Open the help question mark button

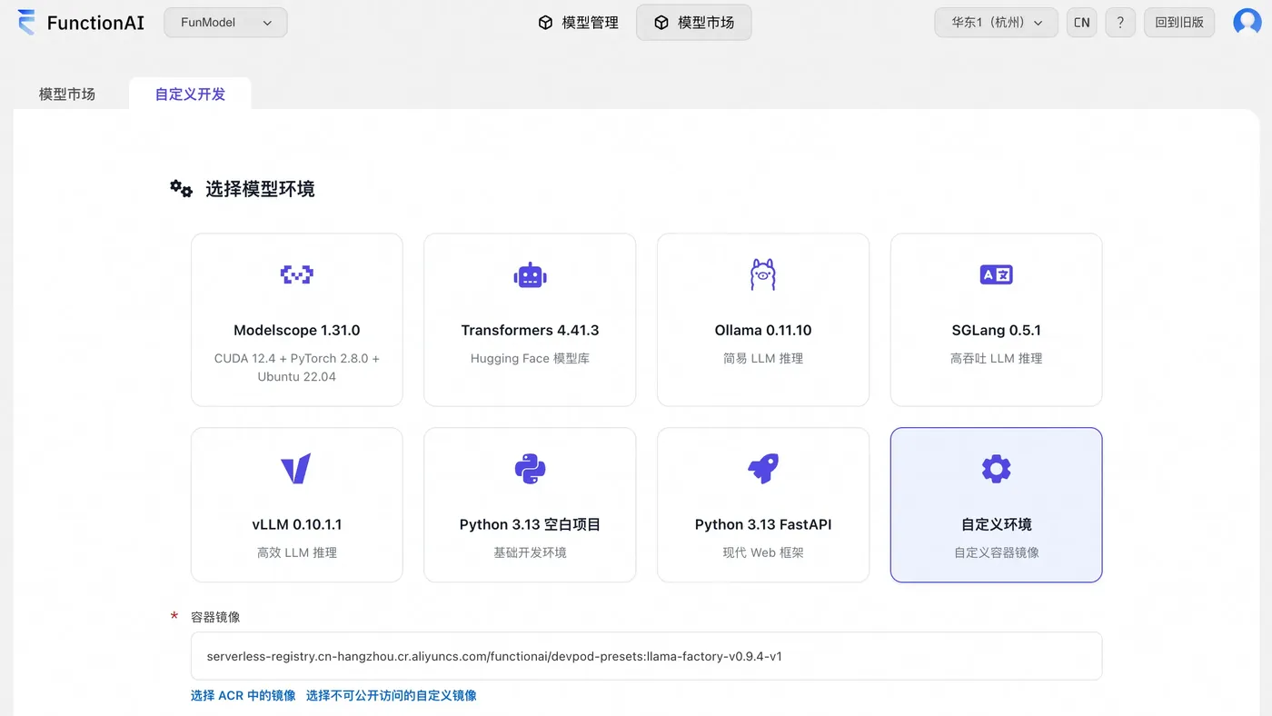pyautogui.click(x=1120, y=23)
